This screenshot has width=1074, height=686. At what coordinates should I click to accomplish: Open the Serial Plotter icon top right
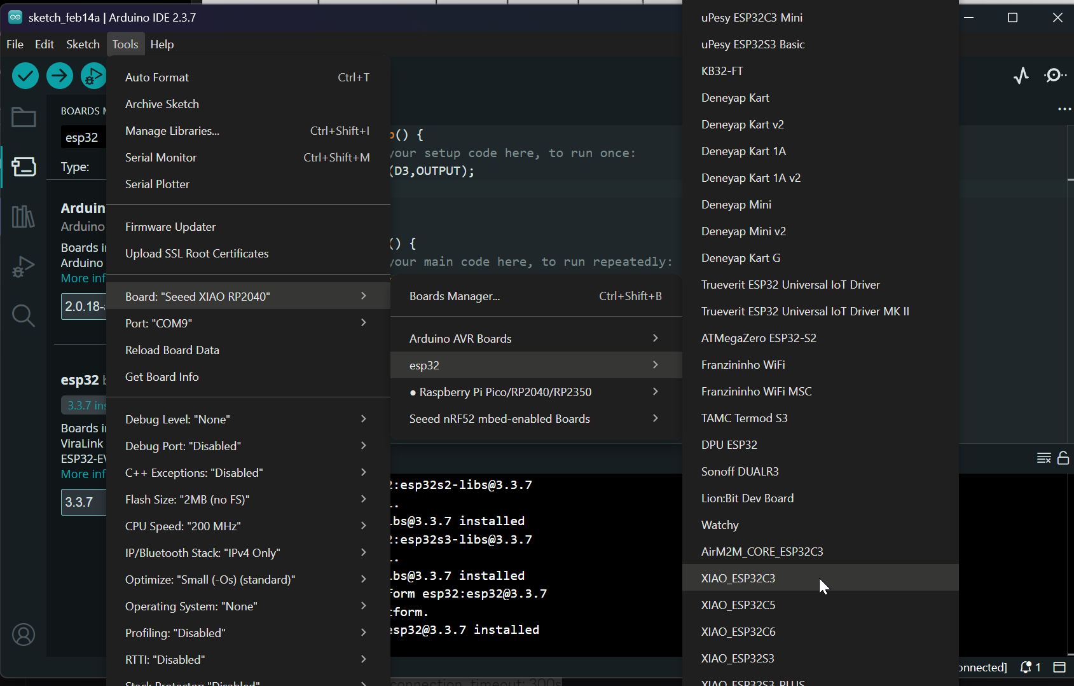1021,75
